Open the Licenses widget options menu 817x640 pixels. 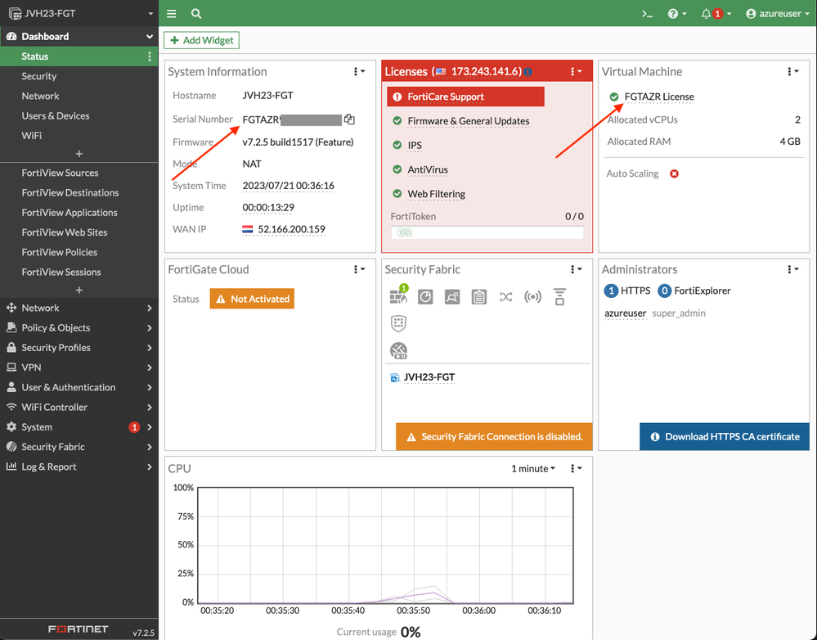tap(576, 71)
